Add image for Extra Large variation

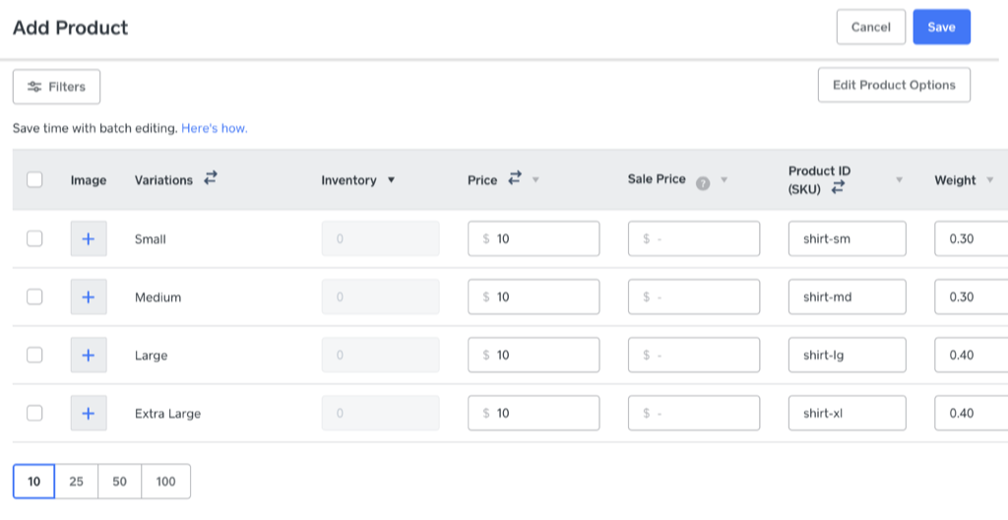(x=88, y=414)
